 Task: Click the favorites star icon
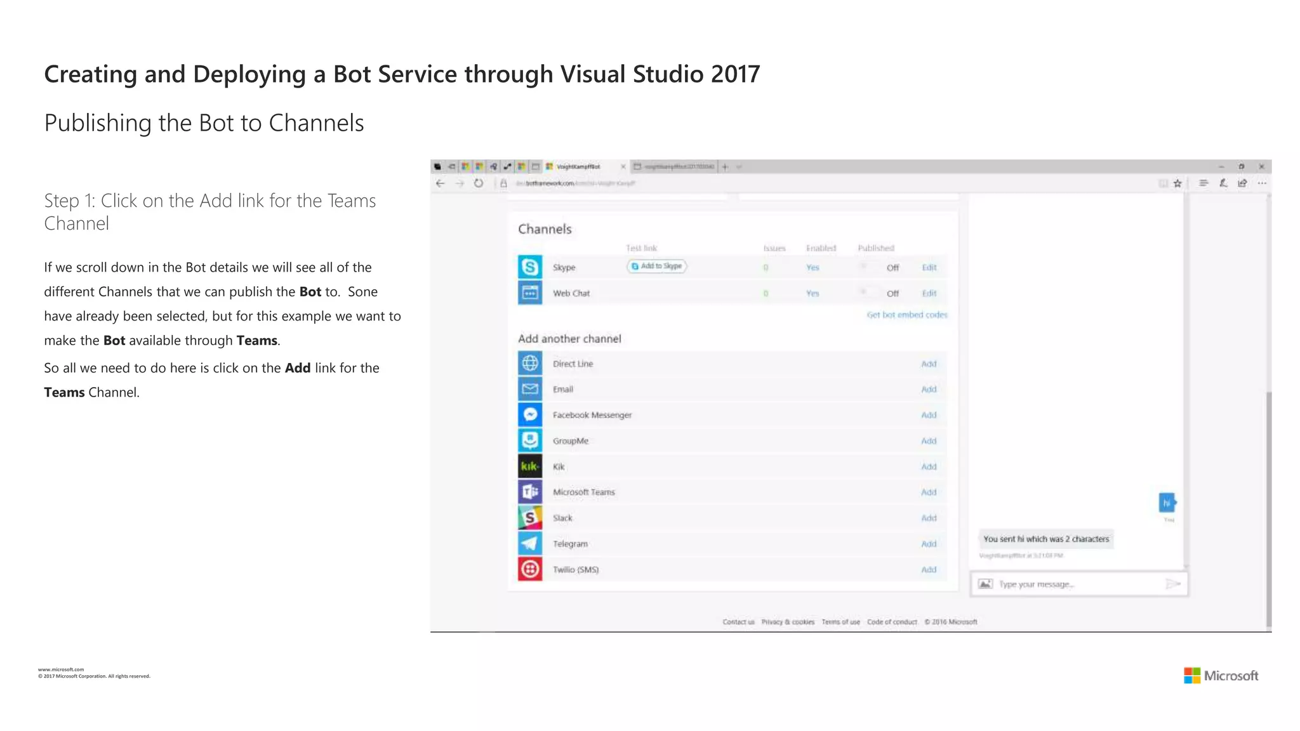[x=1177, y=183]
